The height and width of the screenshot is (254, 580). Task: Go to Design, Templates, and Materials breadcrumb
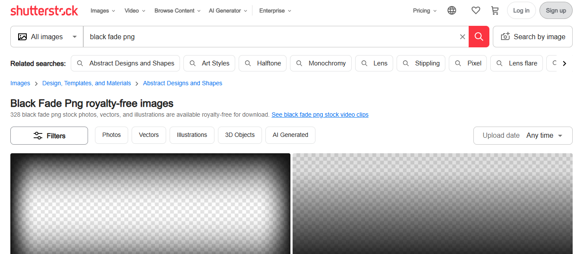click(x=87, y=83)
